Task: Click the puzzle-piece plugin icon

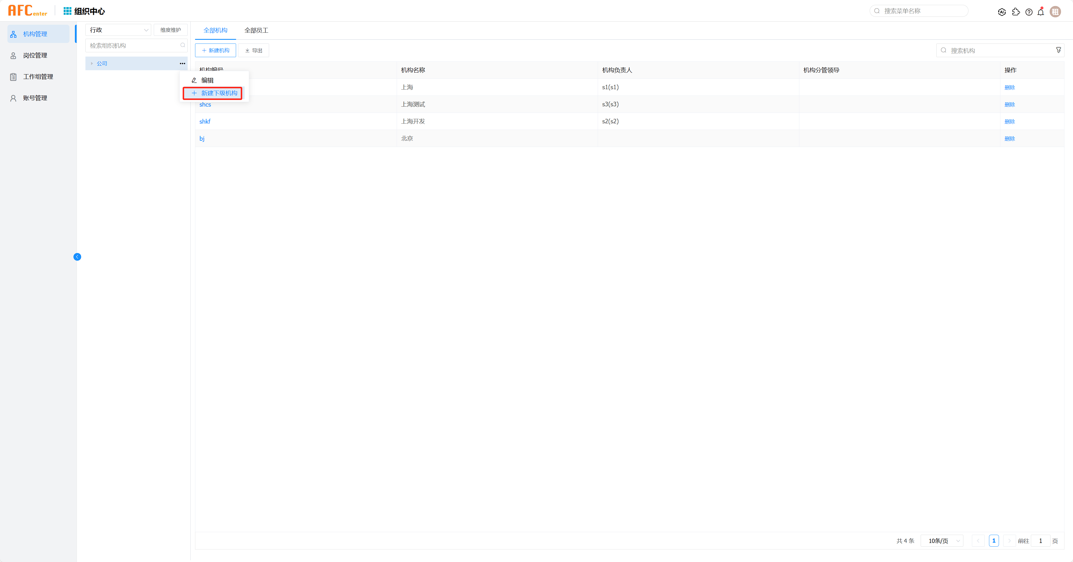Action: 1015,12
